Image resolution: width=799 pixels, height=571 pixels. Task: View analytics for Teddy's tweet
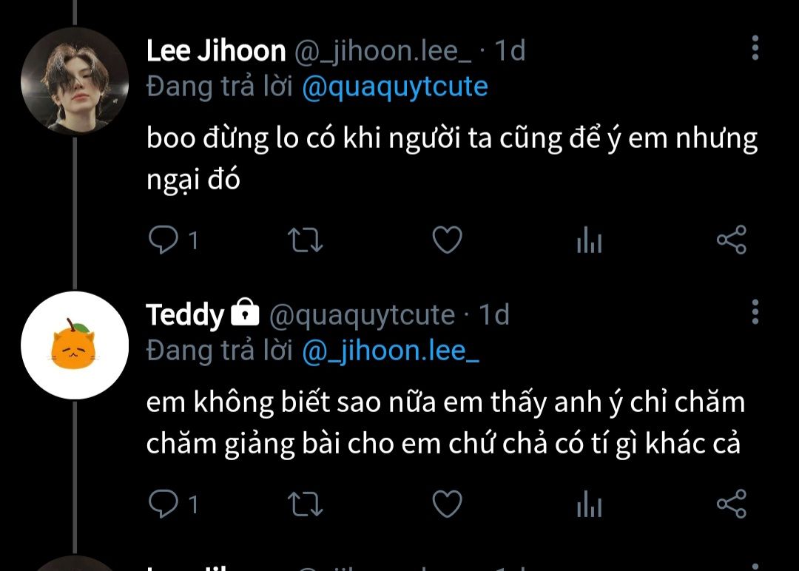tap(590, 504)
